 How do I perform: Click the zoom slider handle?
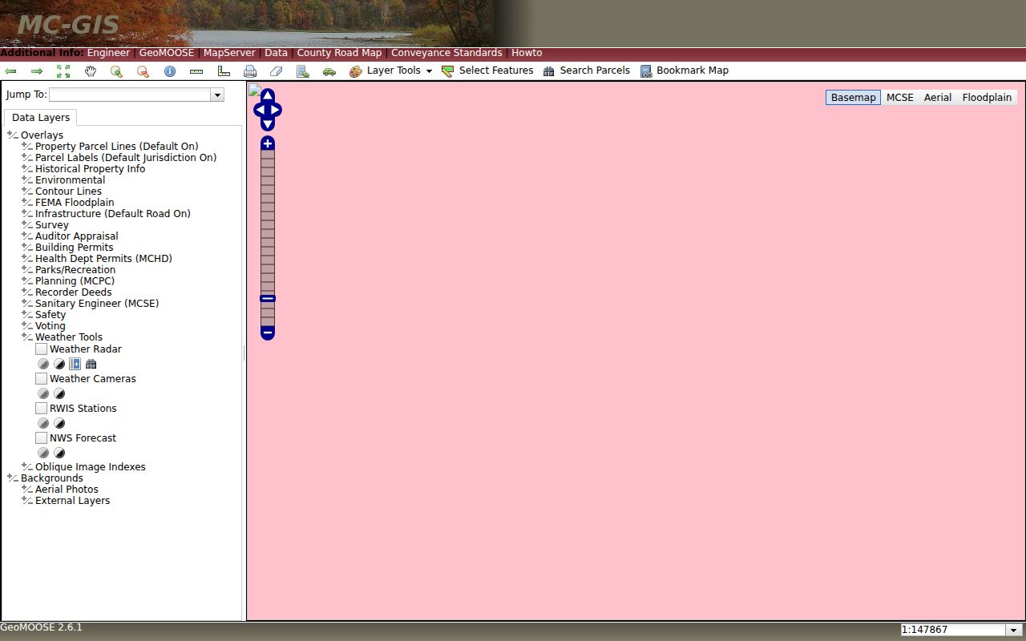pos(268,299)
